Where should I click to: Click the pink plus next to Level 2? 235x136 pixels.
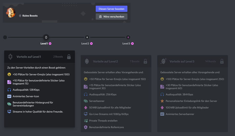point(92,43)
